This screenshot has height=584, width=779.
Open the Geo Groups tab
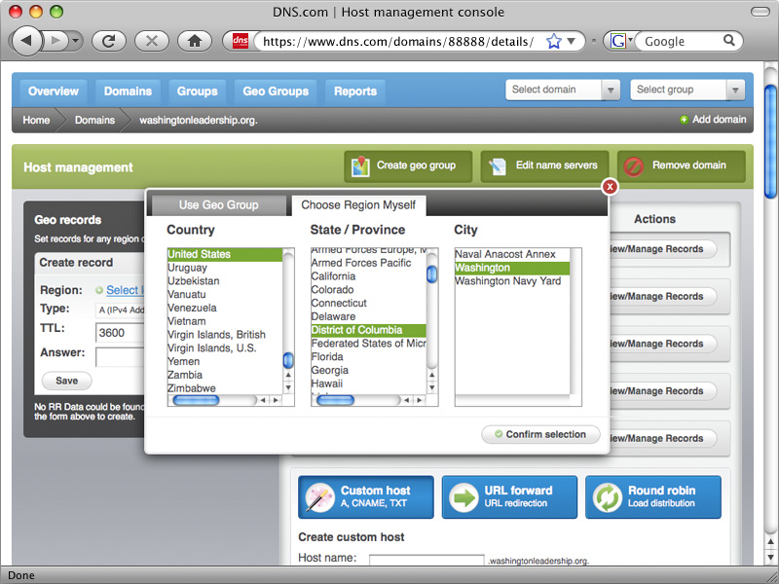(276, 91)
